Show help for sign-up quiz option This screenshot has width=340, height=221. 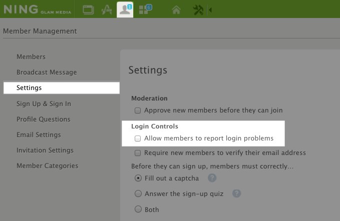pyautogui.click(x=236, y=193)
